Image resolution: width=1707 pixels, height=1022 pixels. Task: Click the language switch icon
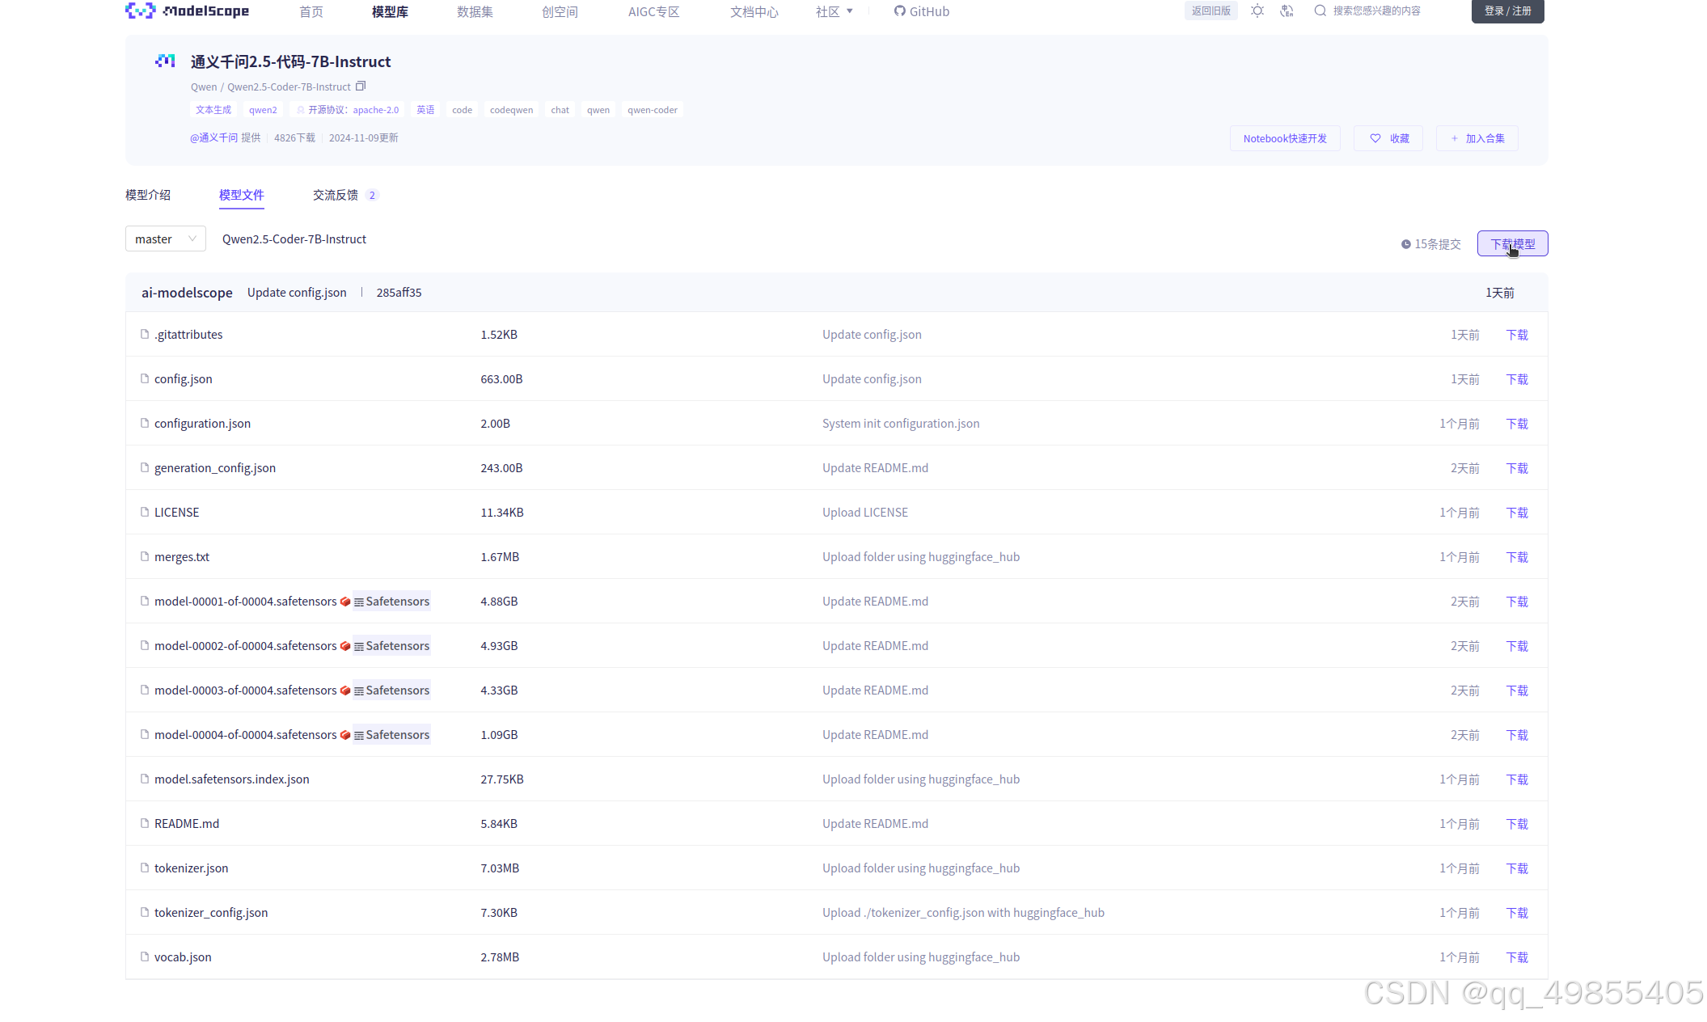[x=1287, y=11]
